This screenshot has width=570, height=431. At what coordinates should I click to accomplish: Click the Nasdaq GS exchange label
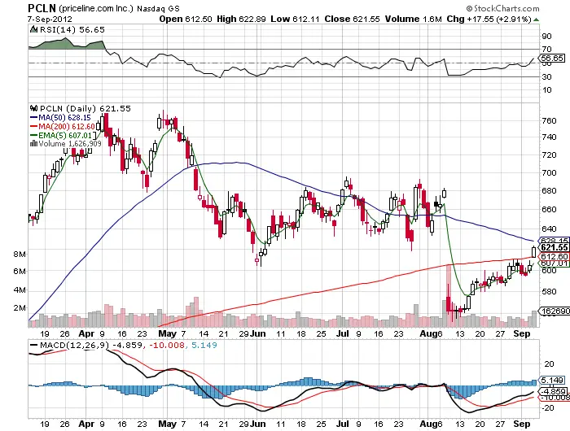(158, 8)
